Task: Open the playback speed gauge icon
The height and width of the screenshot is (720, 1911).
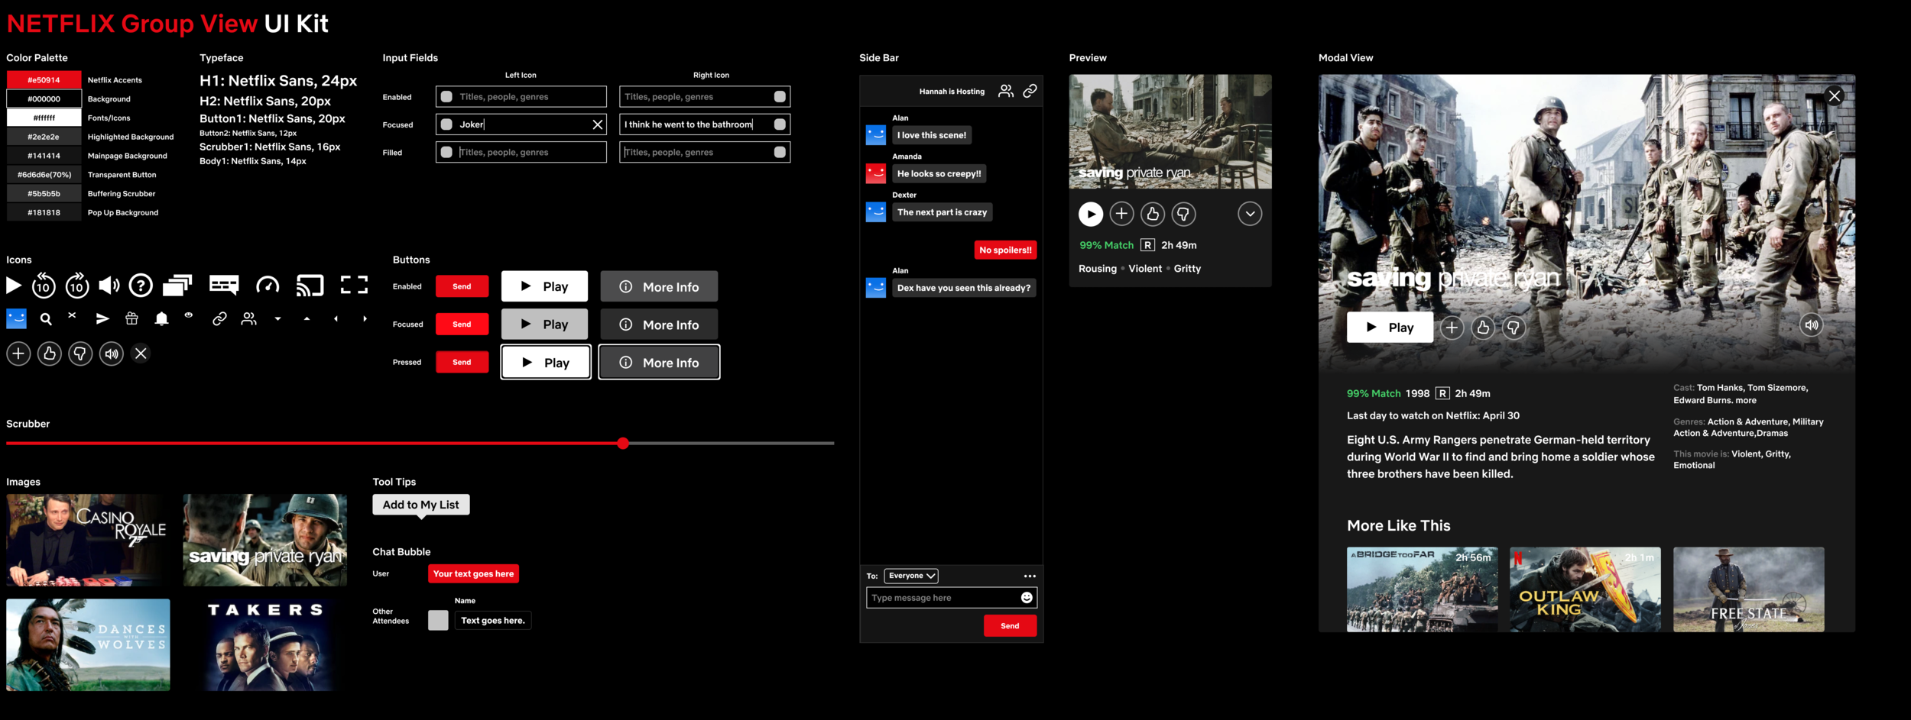Action: point(268,286)
